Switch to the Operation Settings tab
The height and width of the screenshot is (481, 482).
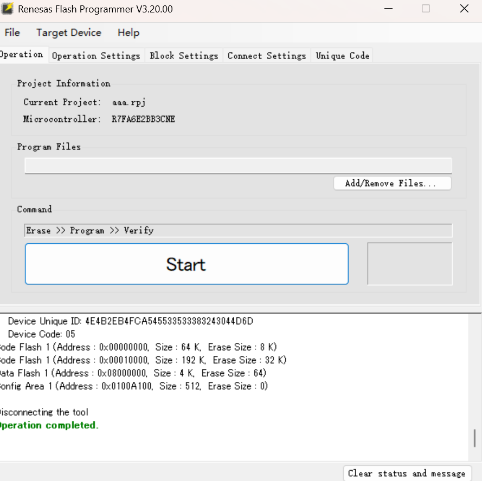tap(96, 56)
